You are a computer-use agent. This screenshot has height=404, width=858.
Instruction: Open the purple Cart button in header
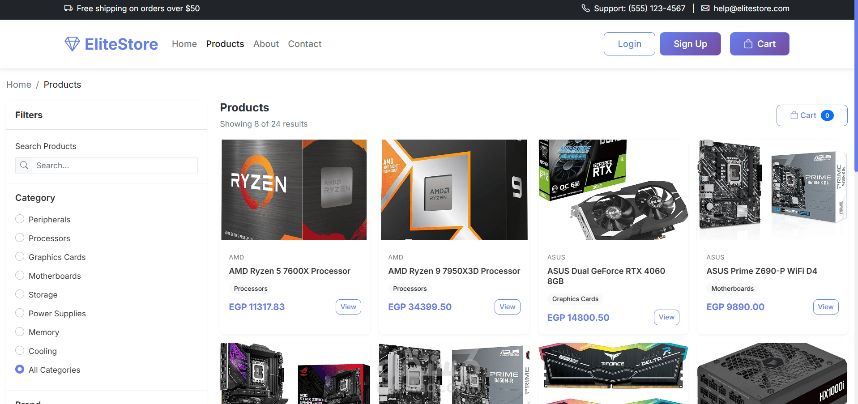(760, 44)
